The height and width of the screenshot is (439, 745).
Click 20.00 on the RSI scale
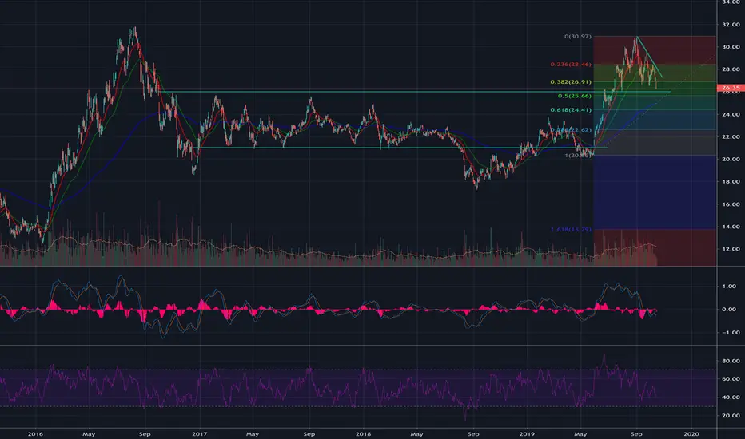click(x=731, y=416)
